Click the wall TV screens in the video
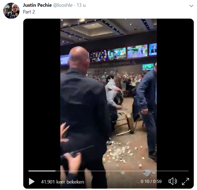This screenshot has width=197, height=190. [x=117, y=54]
